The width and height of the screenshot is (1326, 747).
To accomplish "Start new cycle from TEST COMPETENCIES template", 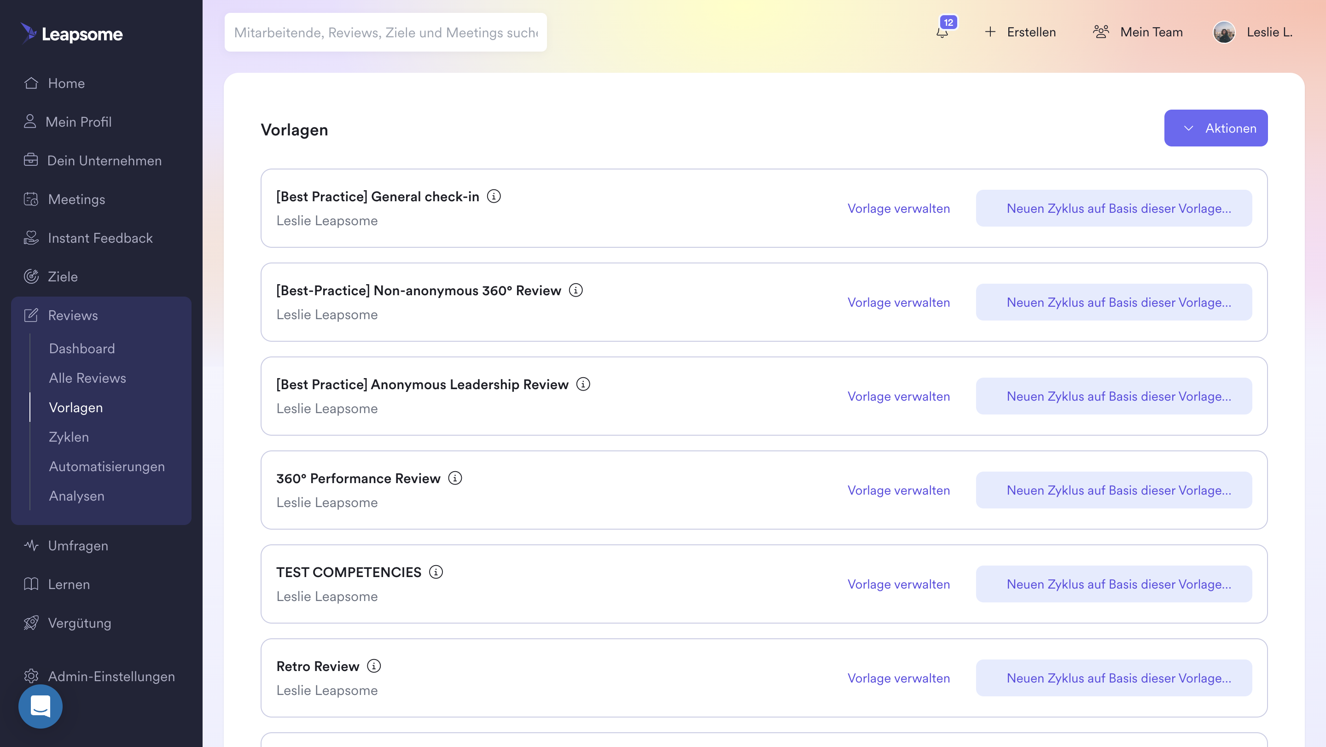I will tap(1114, 584).
